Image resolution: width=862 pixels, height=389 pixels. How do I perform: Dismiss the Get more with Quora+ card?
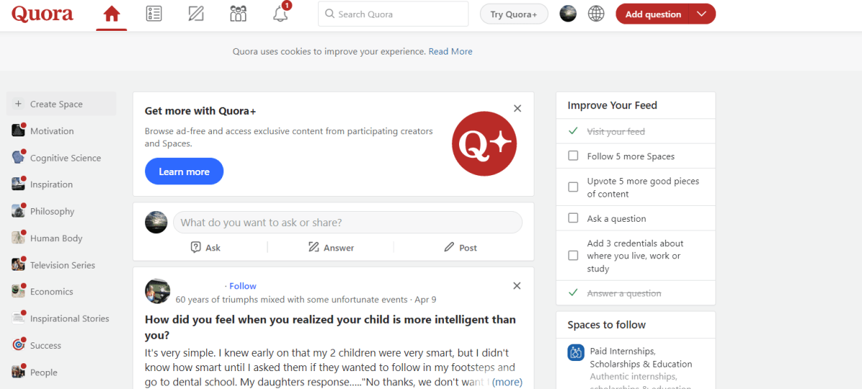(517, 108)
